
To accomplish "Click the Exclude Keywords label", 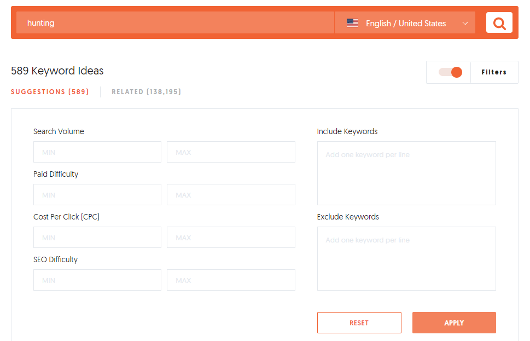I will point(348,217).
